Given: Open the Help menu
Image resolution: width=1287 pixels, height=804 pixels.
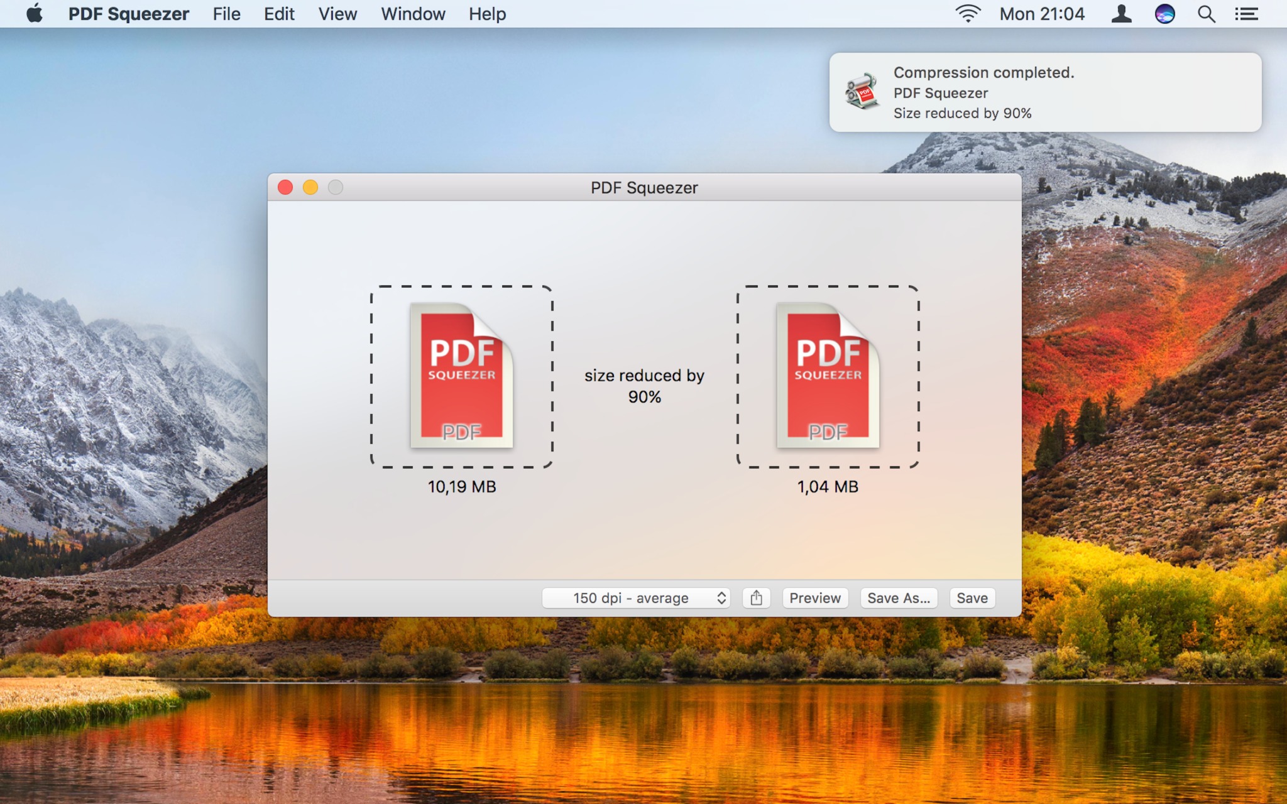Looking at the screenshot, I should coord(486,14).
